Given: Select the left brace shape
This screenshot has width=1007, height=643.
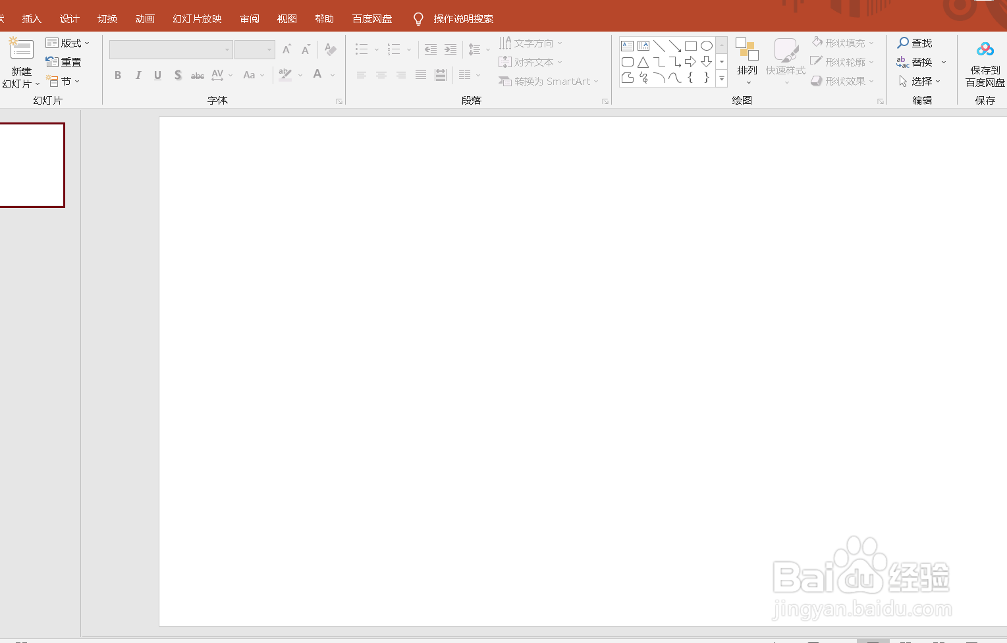Looking at the screenshot, I should 691,78.
